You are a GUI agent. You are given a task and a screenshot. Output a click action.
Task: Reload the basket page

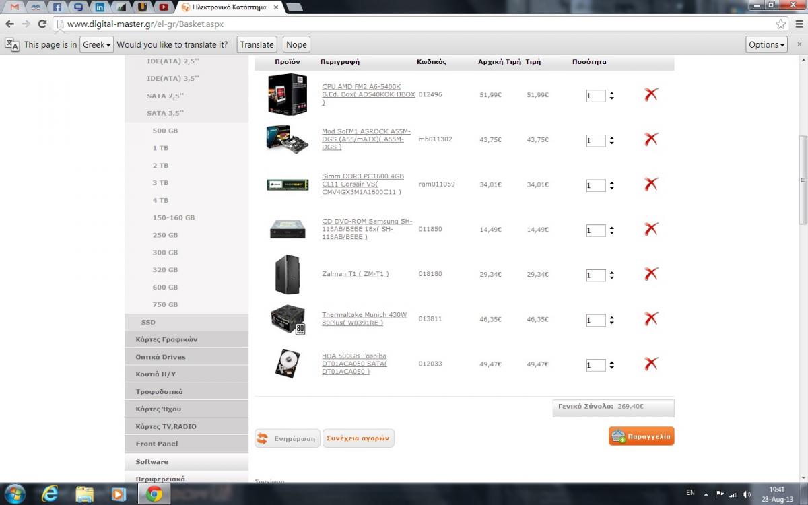pyautogui.click(x=42, y=24)
